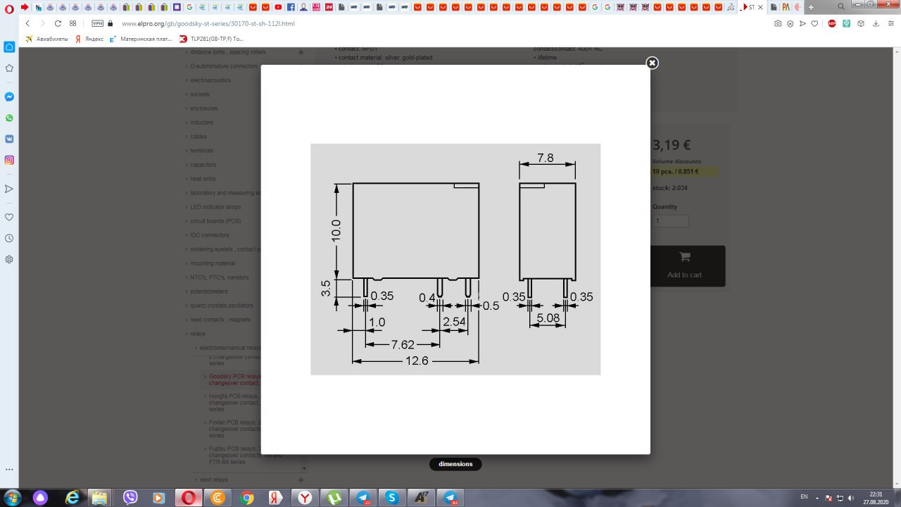
Task: Close the dimensions image popup
Action: (x=652, y=63)
